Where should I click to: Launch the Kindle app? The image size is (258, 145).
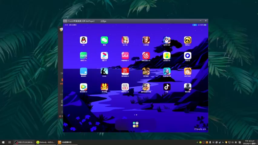(104, 71)
